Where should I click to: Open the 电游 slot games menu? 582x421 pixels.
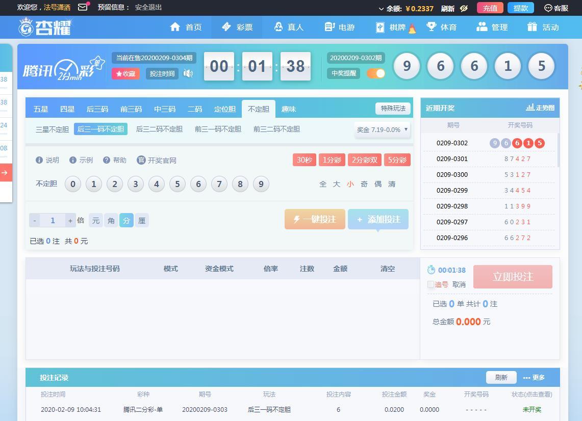click(x=339, y=27)
